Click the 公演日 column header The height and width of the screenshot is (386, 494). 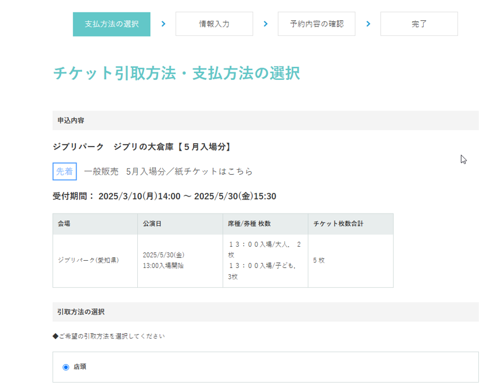pos(180,224)
